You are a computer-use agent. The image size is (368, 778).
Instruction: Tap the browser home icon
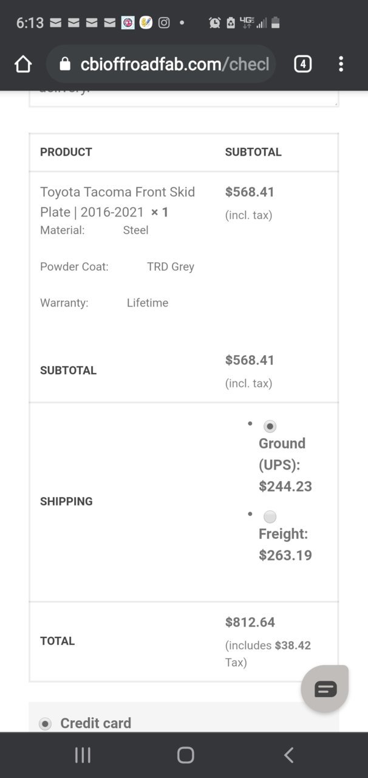coord(23,64)
